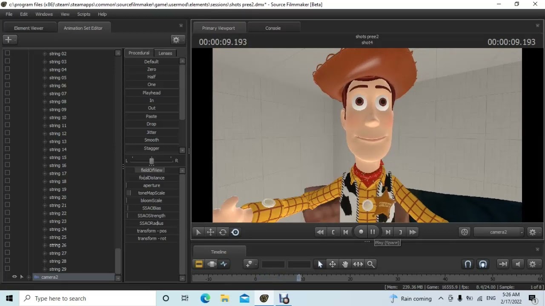Toggle the framed snap magnet option
The image size is (545, 306).
click(x=483, y=264)
